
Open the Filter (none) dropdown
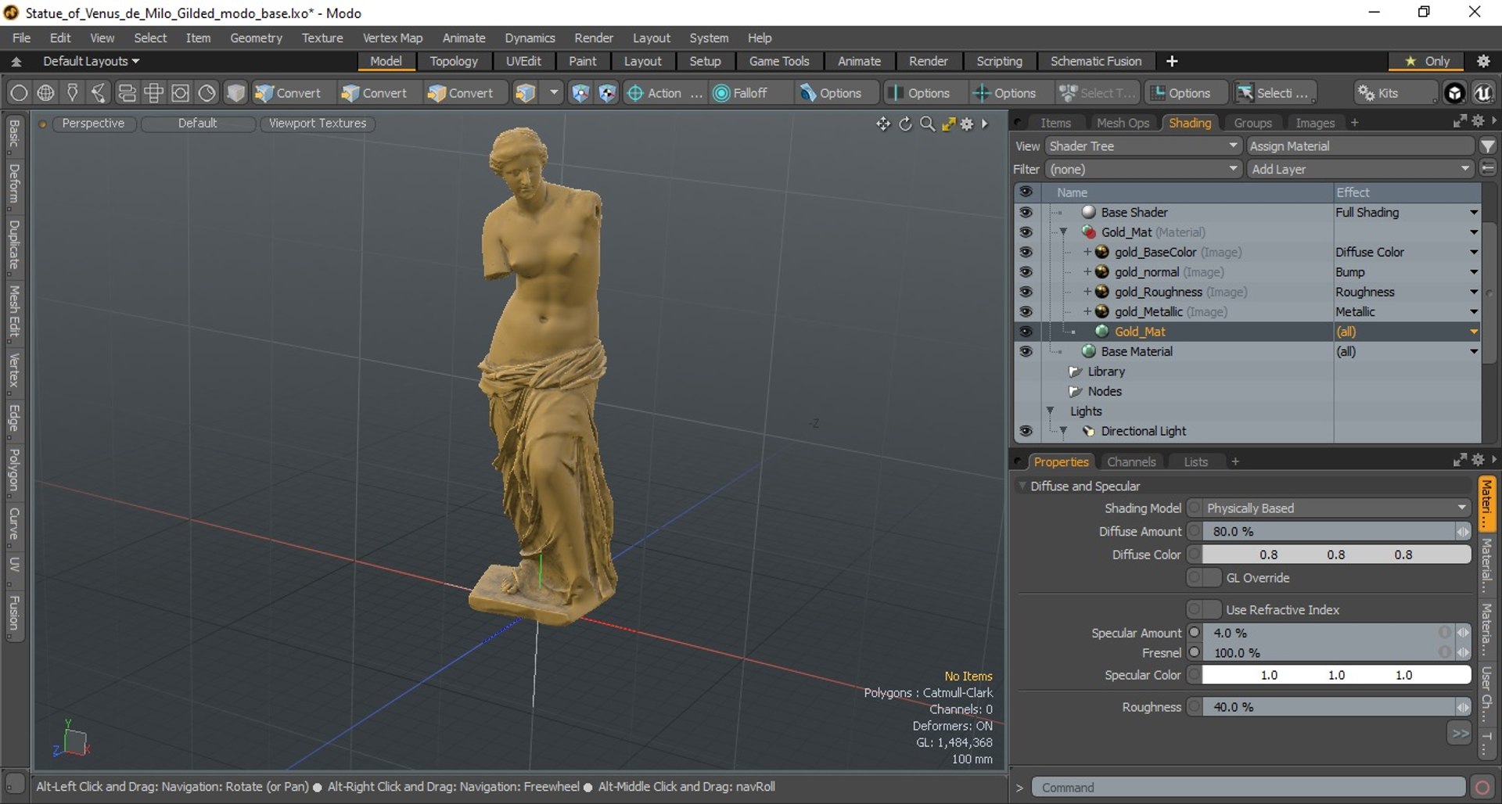click(1143, 169)
